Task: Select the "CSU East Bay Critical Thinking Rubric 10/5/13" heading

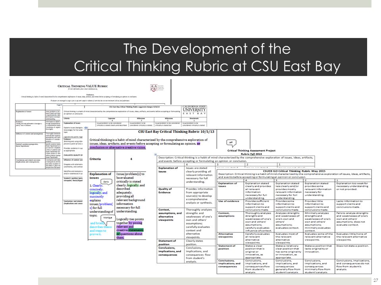Action: pos(176,131)
